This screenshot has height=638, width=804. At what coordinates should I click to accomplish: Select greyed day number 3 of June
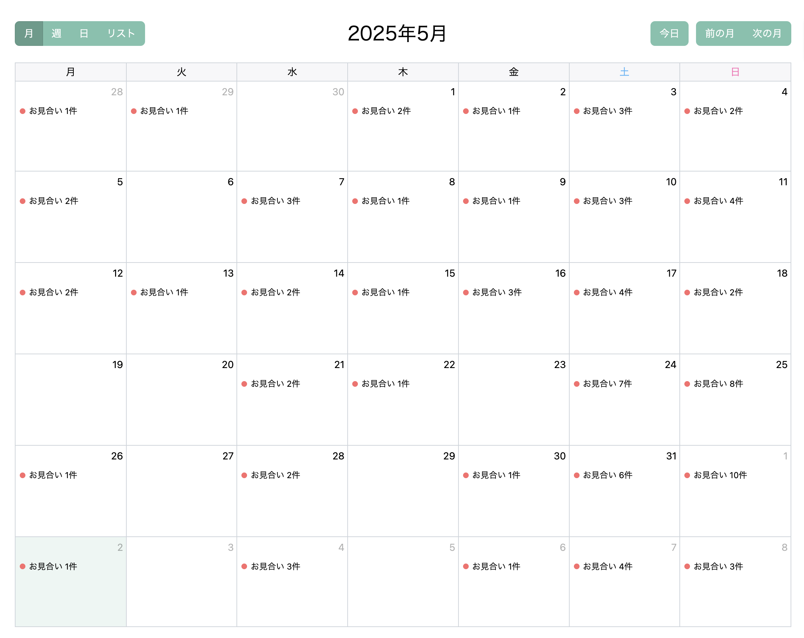pyautogui.click(x=230, y=547)
